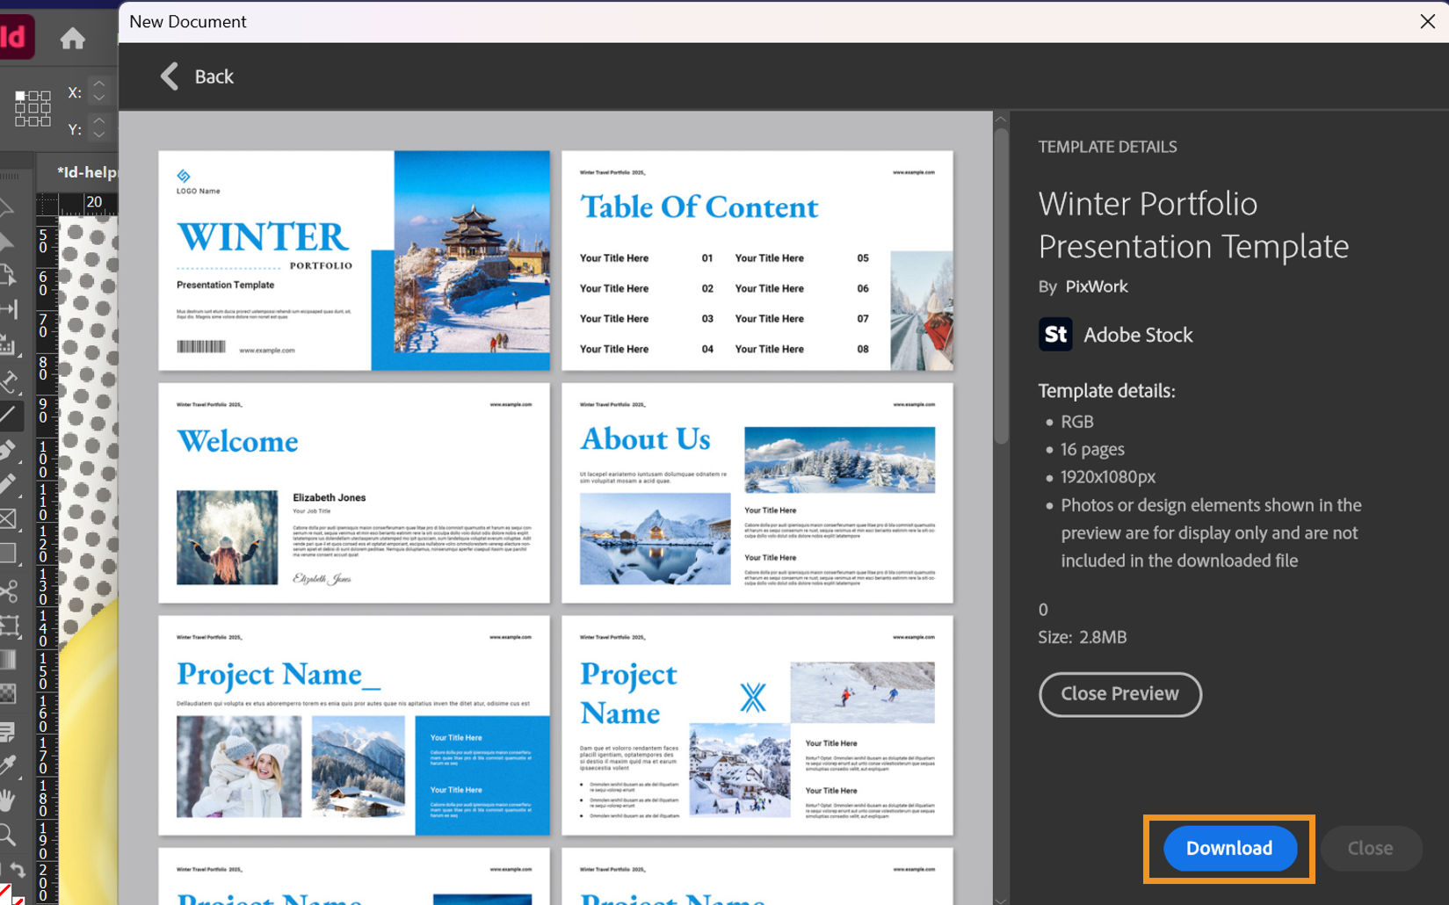Click the preview scroll down arrow
1449x905 pixels.
(1001, 900)
